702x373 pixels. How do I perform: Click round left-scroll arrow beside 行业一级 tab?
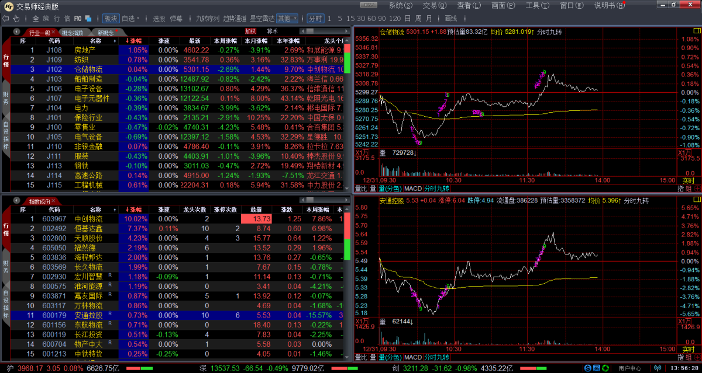pos(16,32)
